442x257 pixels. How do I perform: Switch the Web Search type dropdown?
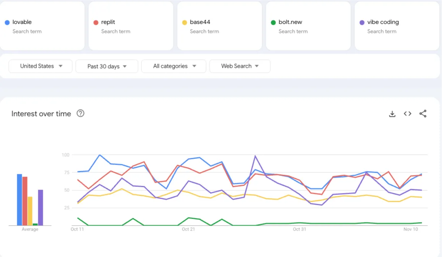(240, 66)
